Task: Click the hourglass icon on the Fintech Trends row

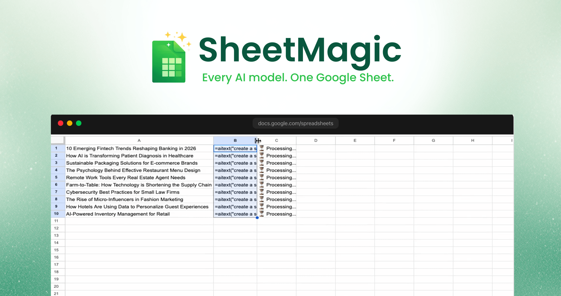Action: [261, 148]
